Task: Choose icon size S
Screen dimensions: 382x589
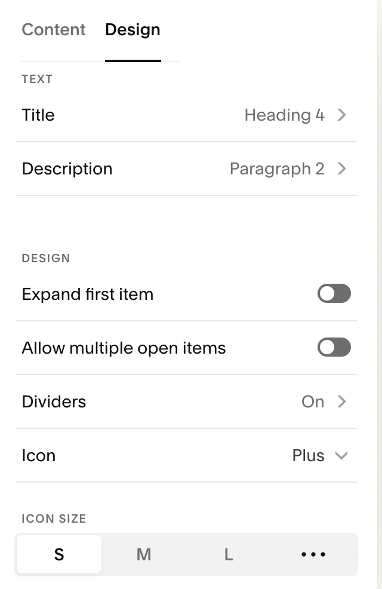Action: click(x=59, y=554)
